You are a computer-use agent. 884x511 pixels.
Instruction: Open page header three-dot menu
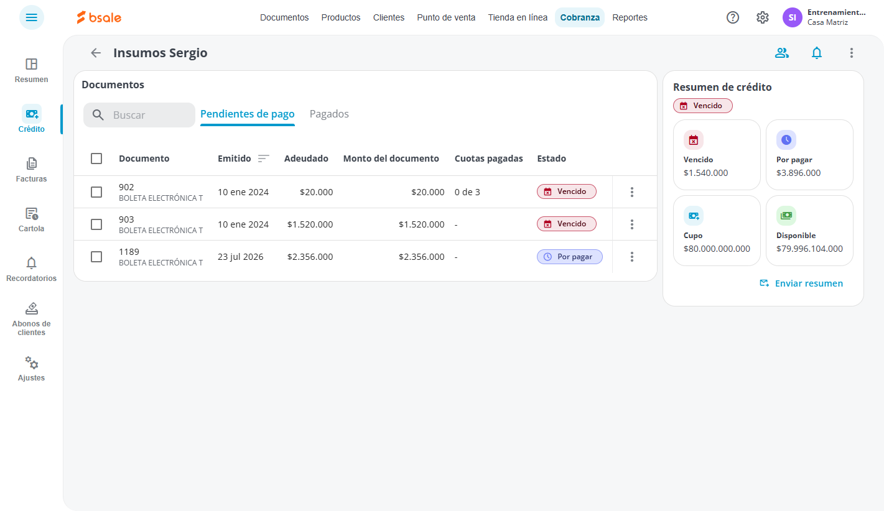coord(852,53)
